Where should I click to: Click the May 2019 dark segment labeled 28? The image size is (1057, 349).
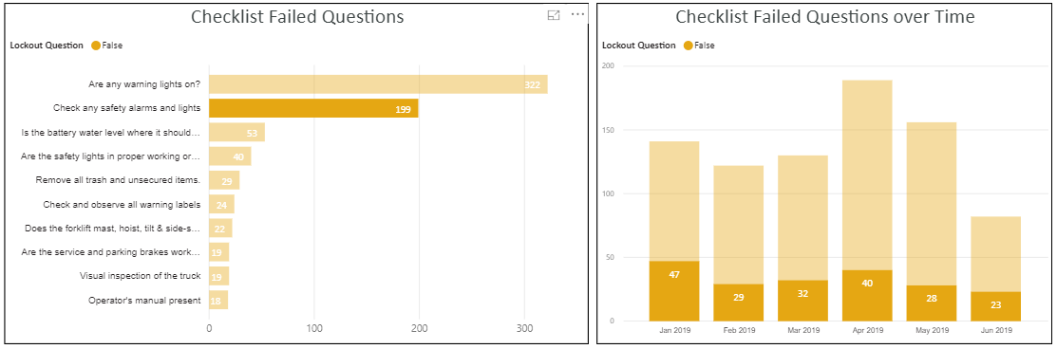(932, 303)
